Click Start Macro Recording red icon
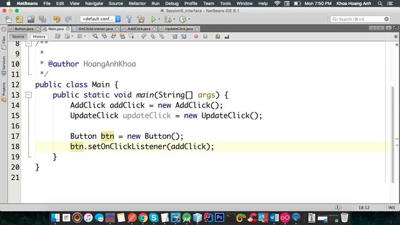Screen dimensions: 400x225 pos(196,36)
